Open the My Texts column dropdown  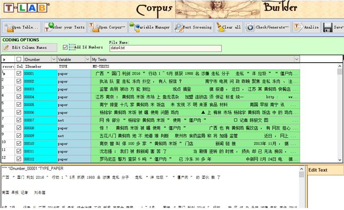297,59
